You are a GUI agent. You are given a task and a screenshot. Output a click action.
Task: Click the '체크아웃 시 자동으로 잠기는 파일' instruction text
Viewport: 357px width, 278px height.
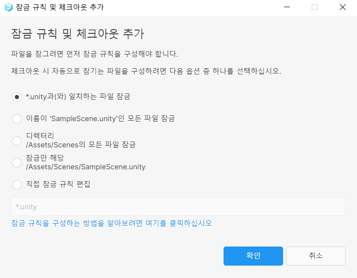pyautogui.click(x=146, y=71)
